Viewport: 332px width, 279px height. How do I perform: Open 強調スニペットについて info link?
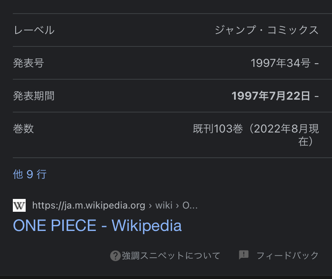pos(171,255)
